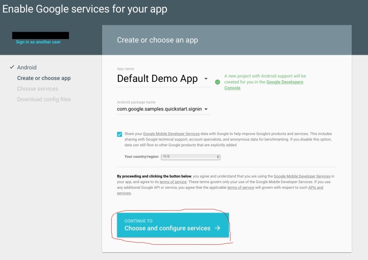Go to Download config files step
This screenshot has width=368, height=260.
tap(44, 99)
